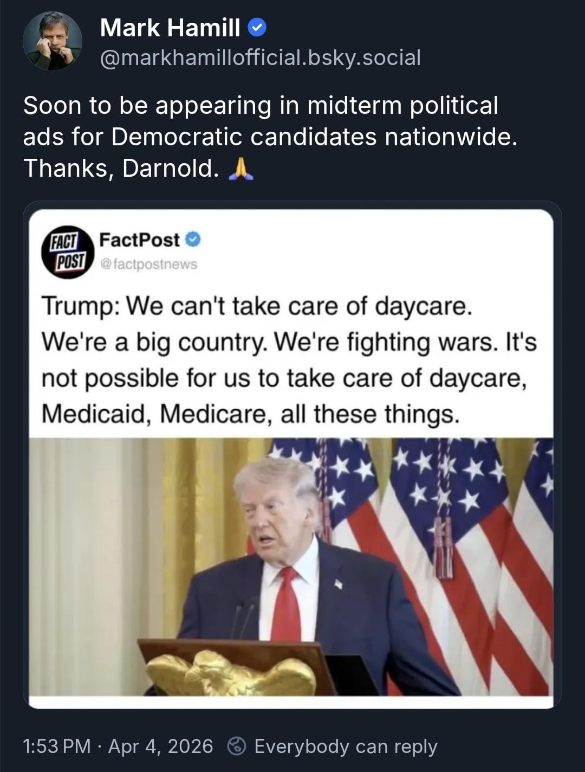Click the embedded screenshot card's white header area

(x=291, y=324)
